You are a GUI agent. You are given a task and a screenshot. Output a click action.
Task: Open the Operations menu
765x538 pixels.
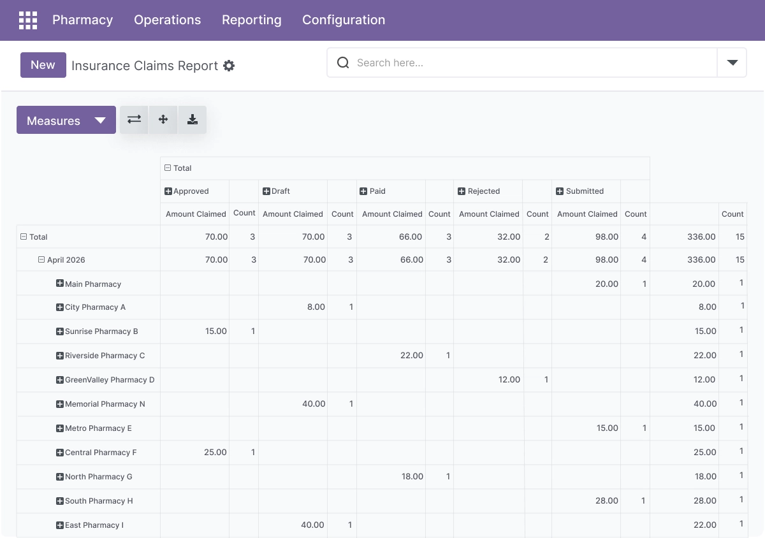click(168, 20)
